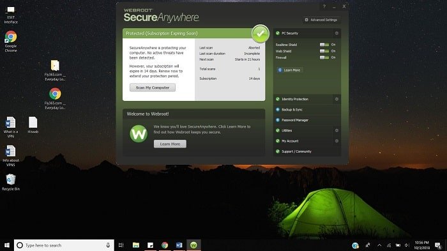The height and width of the screenshot is (251, 447).
Task: Click the 'Starts in 21 hours' value
Action: coord(247,59)
